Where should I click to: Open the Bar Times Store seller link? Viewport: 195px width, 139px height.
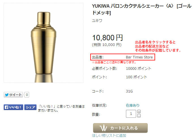pyautogui.click(x=139, y=57)
